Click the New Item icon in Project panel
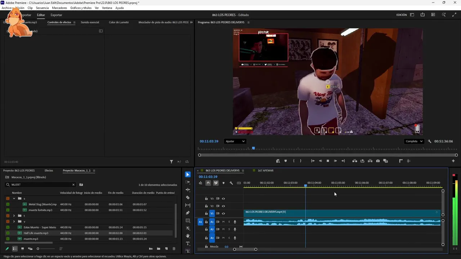The width and height of the screenshot is (461, 259). 166,249
